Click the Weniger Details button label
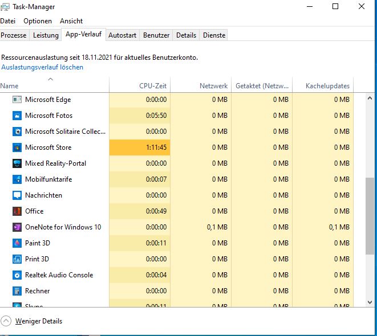377x336 pixels. click(39, 321)
